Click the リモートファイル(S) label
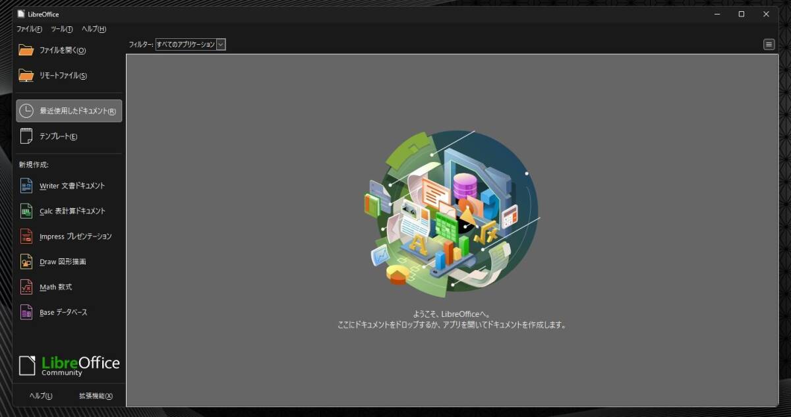This screenshot has height=417, width=791. pyautogui.click(x=63, y=75)
